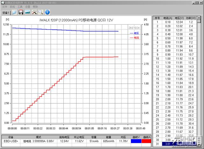This screenshot has height=149, width=204.
Task: Click the open file toolbar icon
Action: 14,12
